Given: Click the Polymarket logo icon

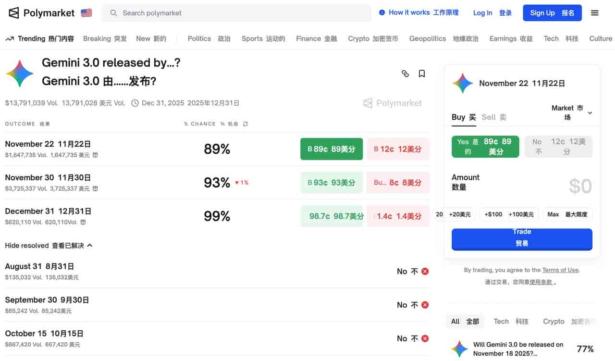Looking at the screenshot, I should coord(14,13).
